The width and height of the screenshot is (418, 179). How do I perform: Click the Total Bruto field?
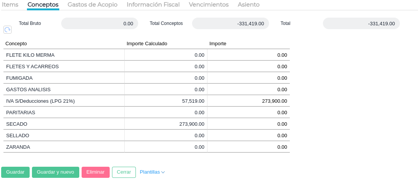pos(99,23)
